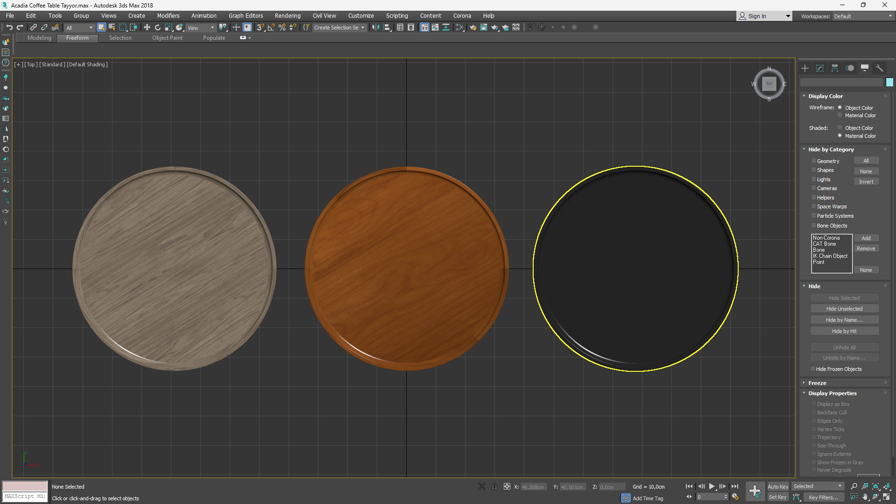Click Bind to Space Warp icon
Viewport: 896px width, 504px height.
point(55,28)
